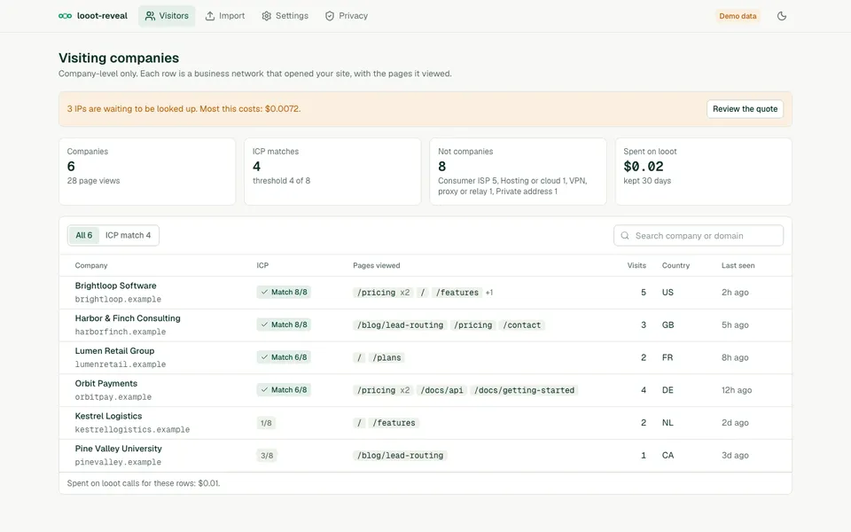Open the Visitors tab
The width and height of the screenshot is (851, 532).
tap(167, 16)
